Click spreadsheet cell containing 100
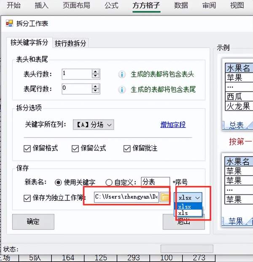253x262 pixels. (x=166, y=258)
